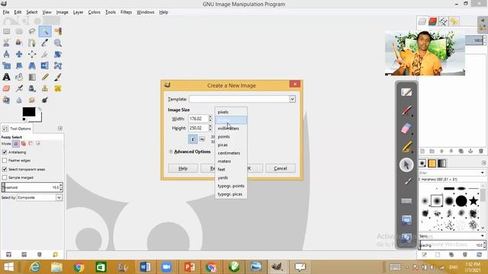Select the Bucket Fill tool
This screenshot has height=274, width=488.
(x=19, y=77)
